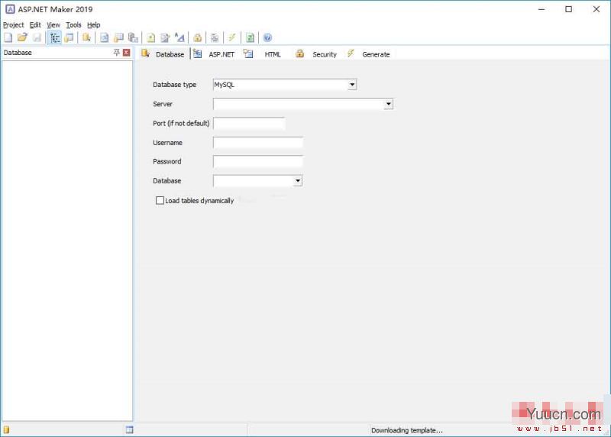Enable Load tables dynamically checkbox
This screenshot has width=611, height=437.
(x=160, y=200)
